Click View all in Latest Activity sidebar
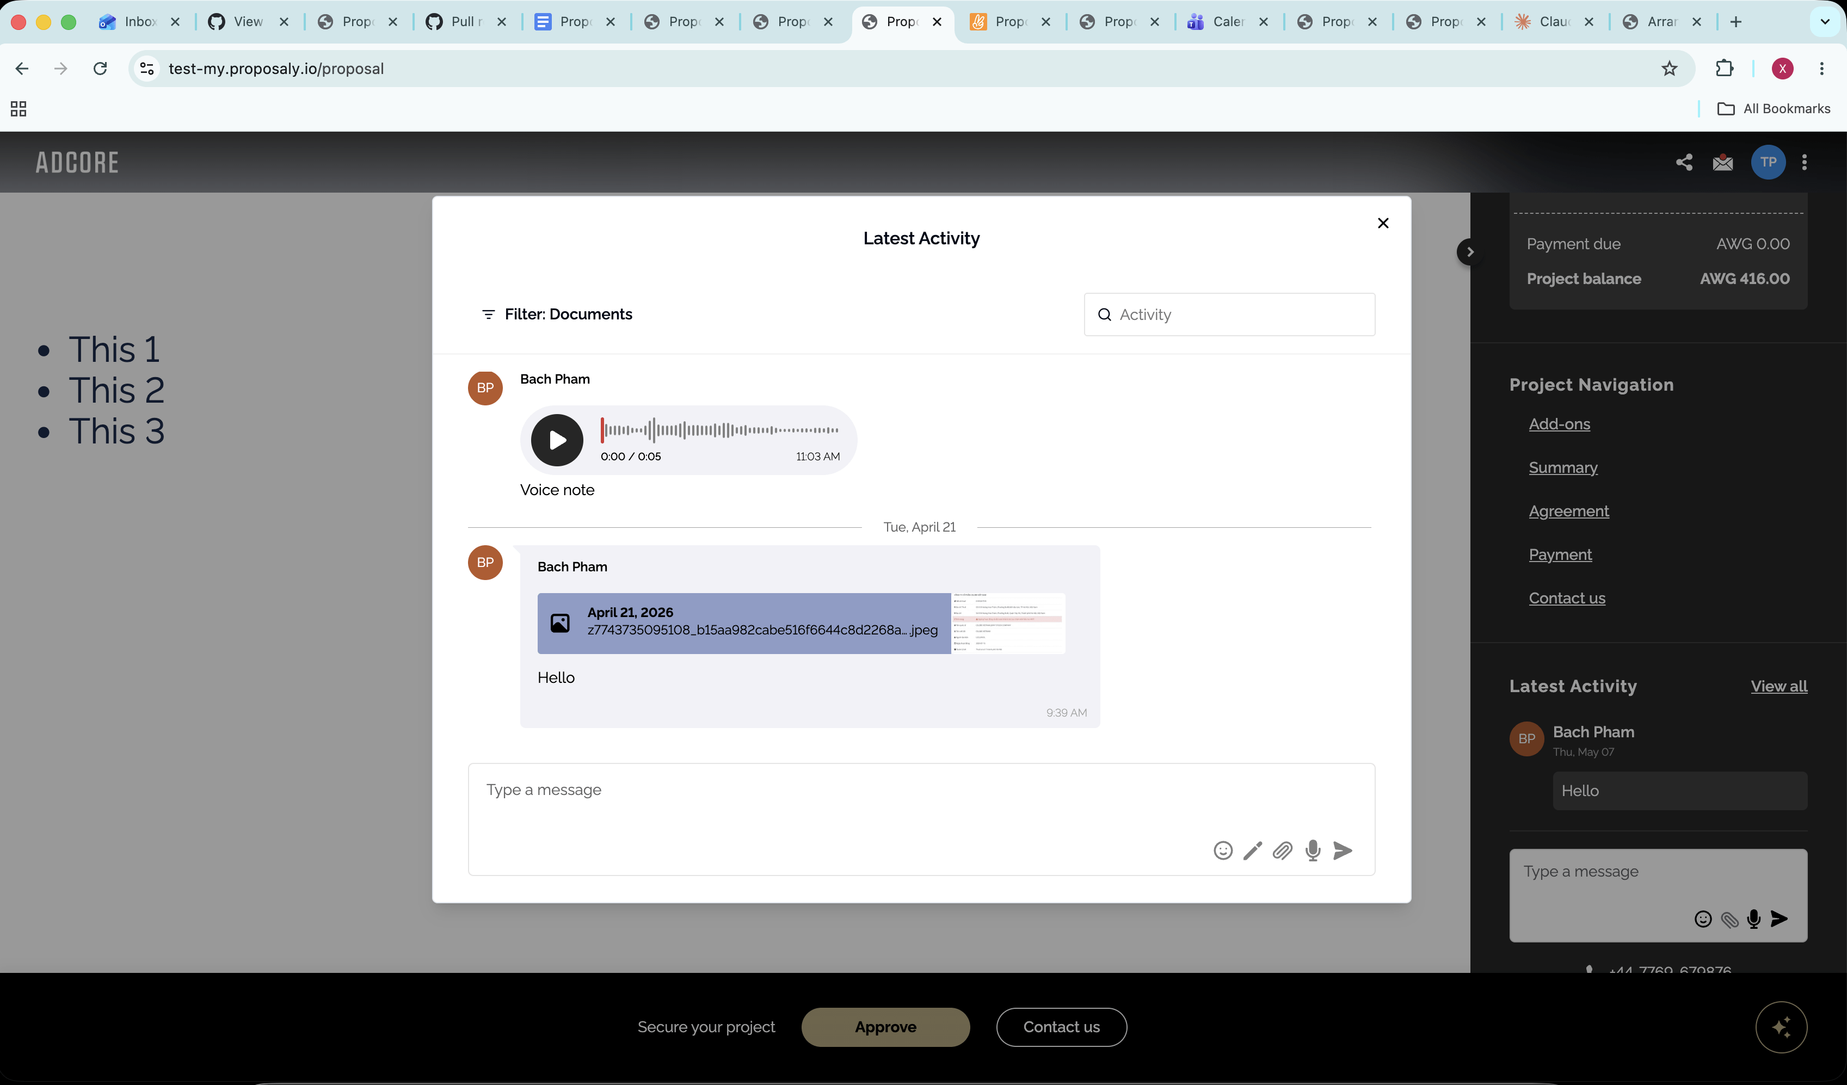This screenshot has width=1847, height=1085. 1779,687
